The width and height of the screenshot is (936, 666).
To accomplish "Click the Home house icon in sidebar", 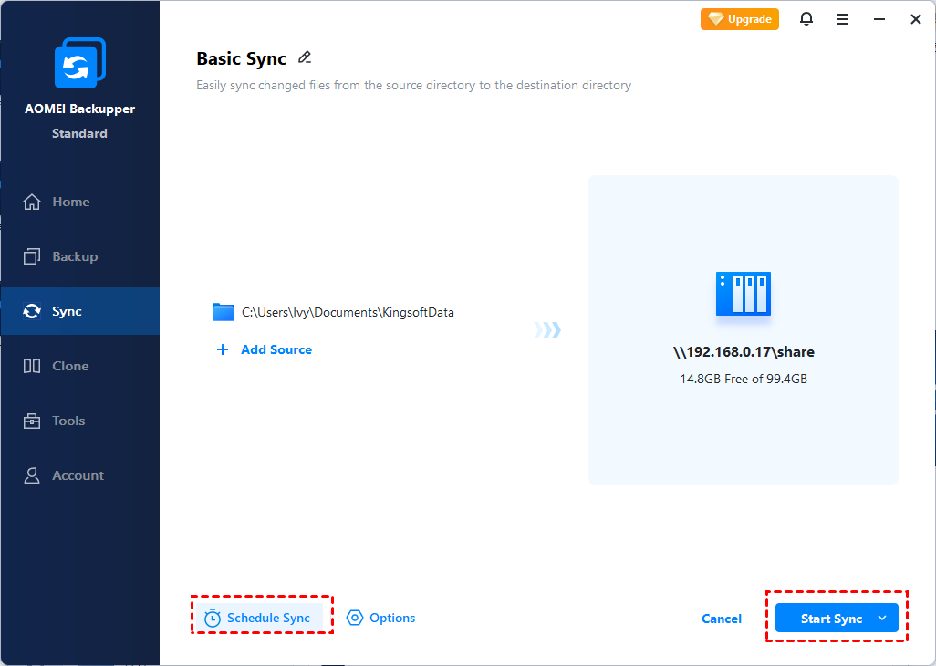I will click(32, 202).
